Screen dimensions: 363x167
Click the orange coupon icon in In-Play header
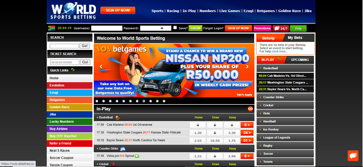coord(250,109)
